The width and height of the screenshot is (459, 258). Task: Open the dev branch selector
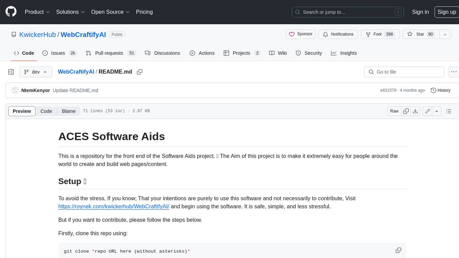[x=36, y=72]
